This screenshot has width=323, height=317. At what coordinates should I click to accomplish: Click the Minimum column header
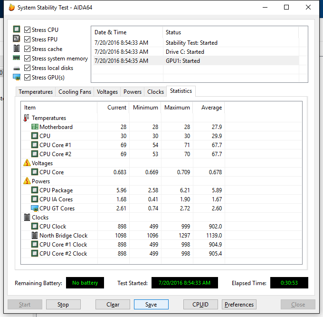tap(145, 108)
